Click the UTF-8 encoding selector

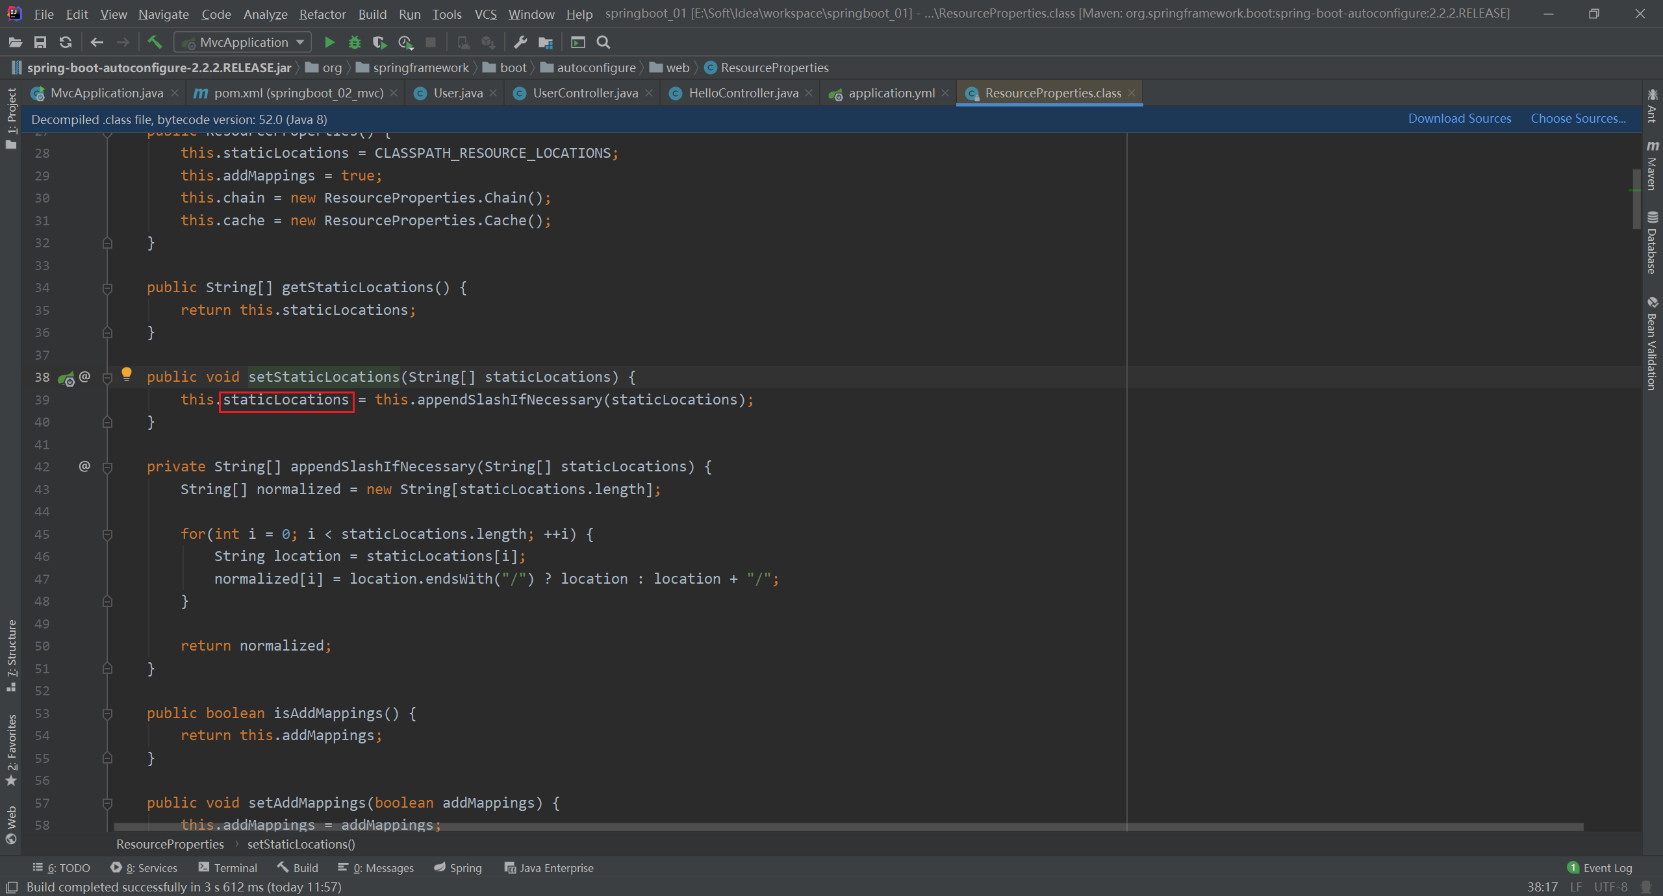[x=1610, y=887]
